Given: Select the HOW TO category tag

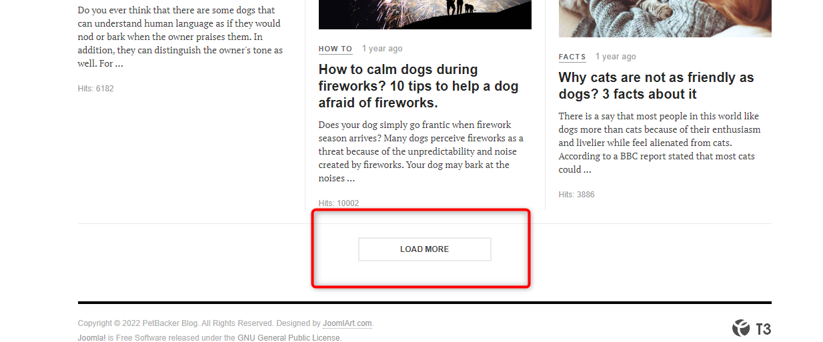Looking at the screenshot, I should [335, 49].
